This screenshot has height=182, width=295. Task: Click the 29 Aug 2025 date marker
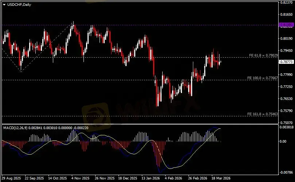pyautogui.click(x=11, y=179)
